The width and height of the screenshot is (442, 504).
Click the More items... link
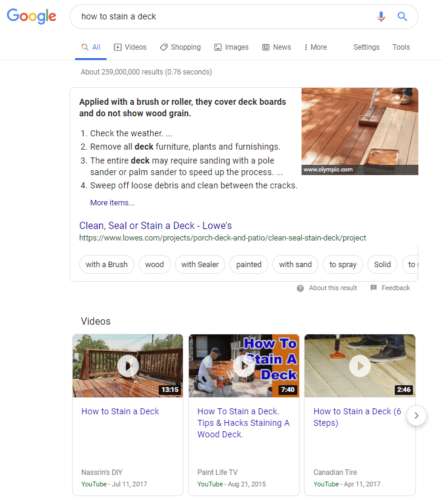tap(112, 203)
